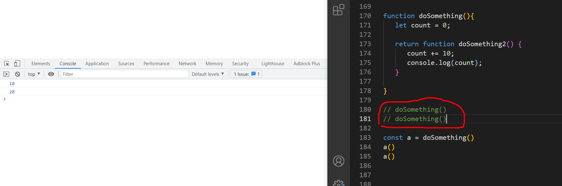Switch to the Lighthouse tab
The image size is (562, 186).
pyautogui.click(x=273, y=63)
